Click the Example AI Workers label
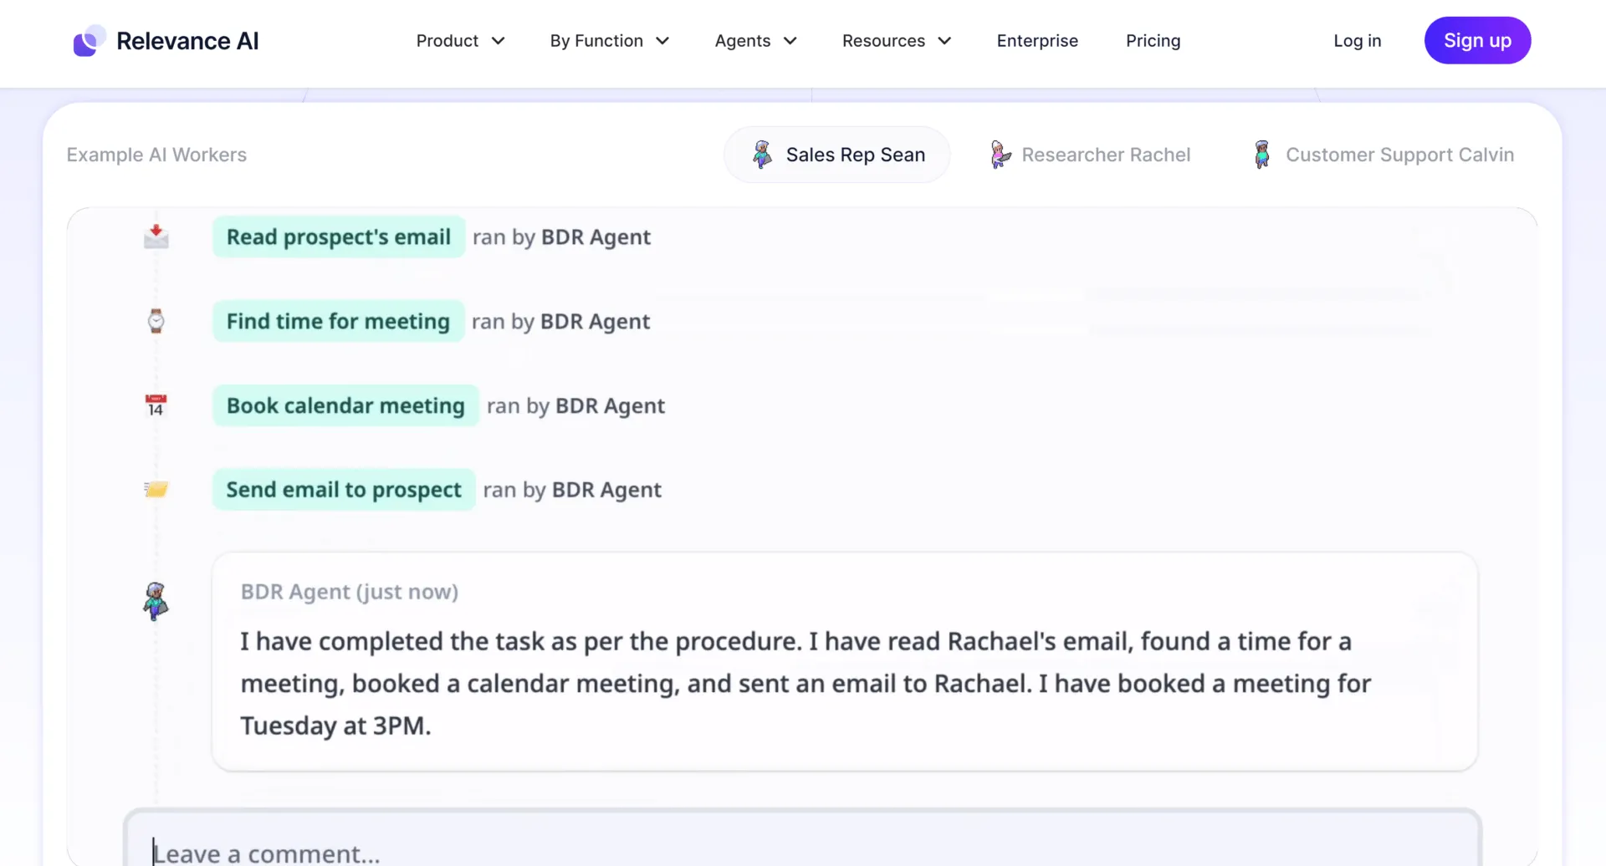1606x866 pixels. point(156,155)
